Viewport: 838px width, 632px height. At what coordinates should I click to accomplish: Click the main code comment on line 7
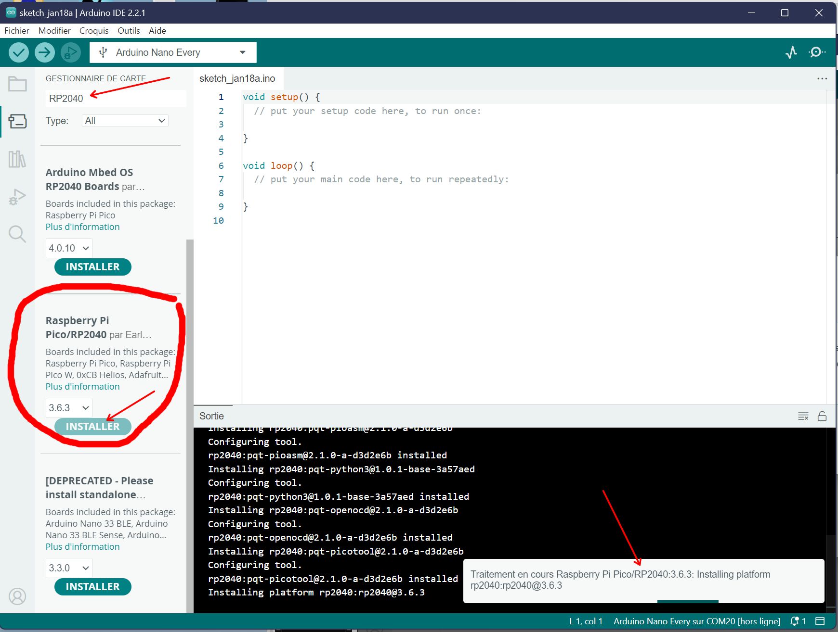coord(381,179)
